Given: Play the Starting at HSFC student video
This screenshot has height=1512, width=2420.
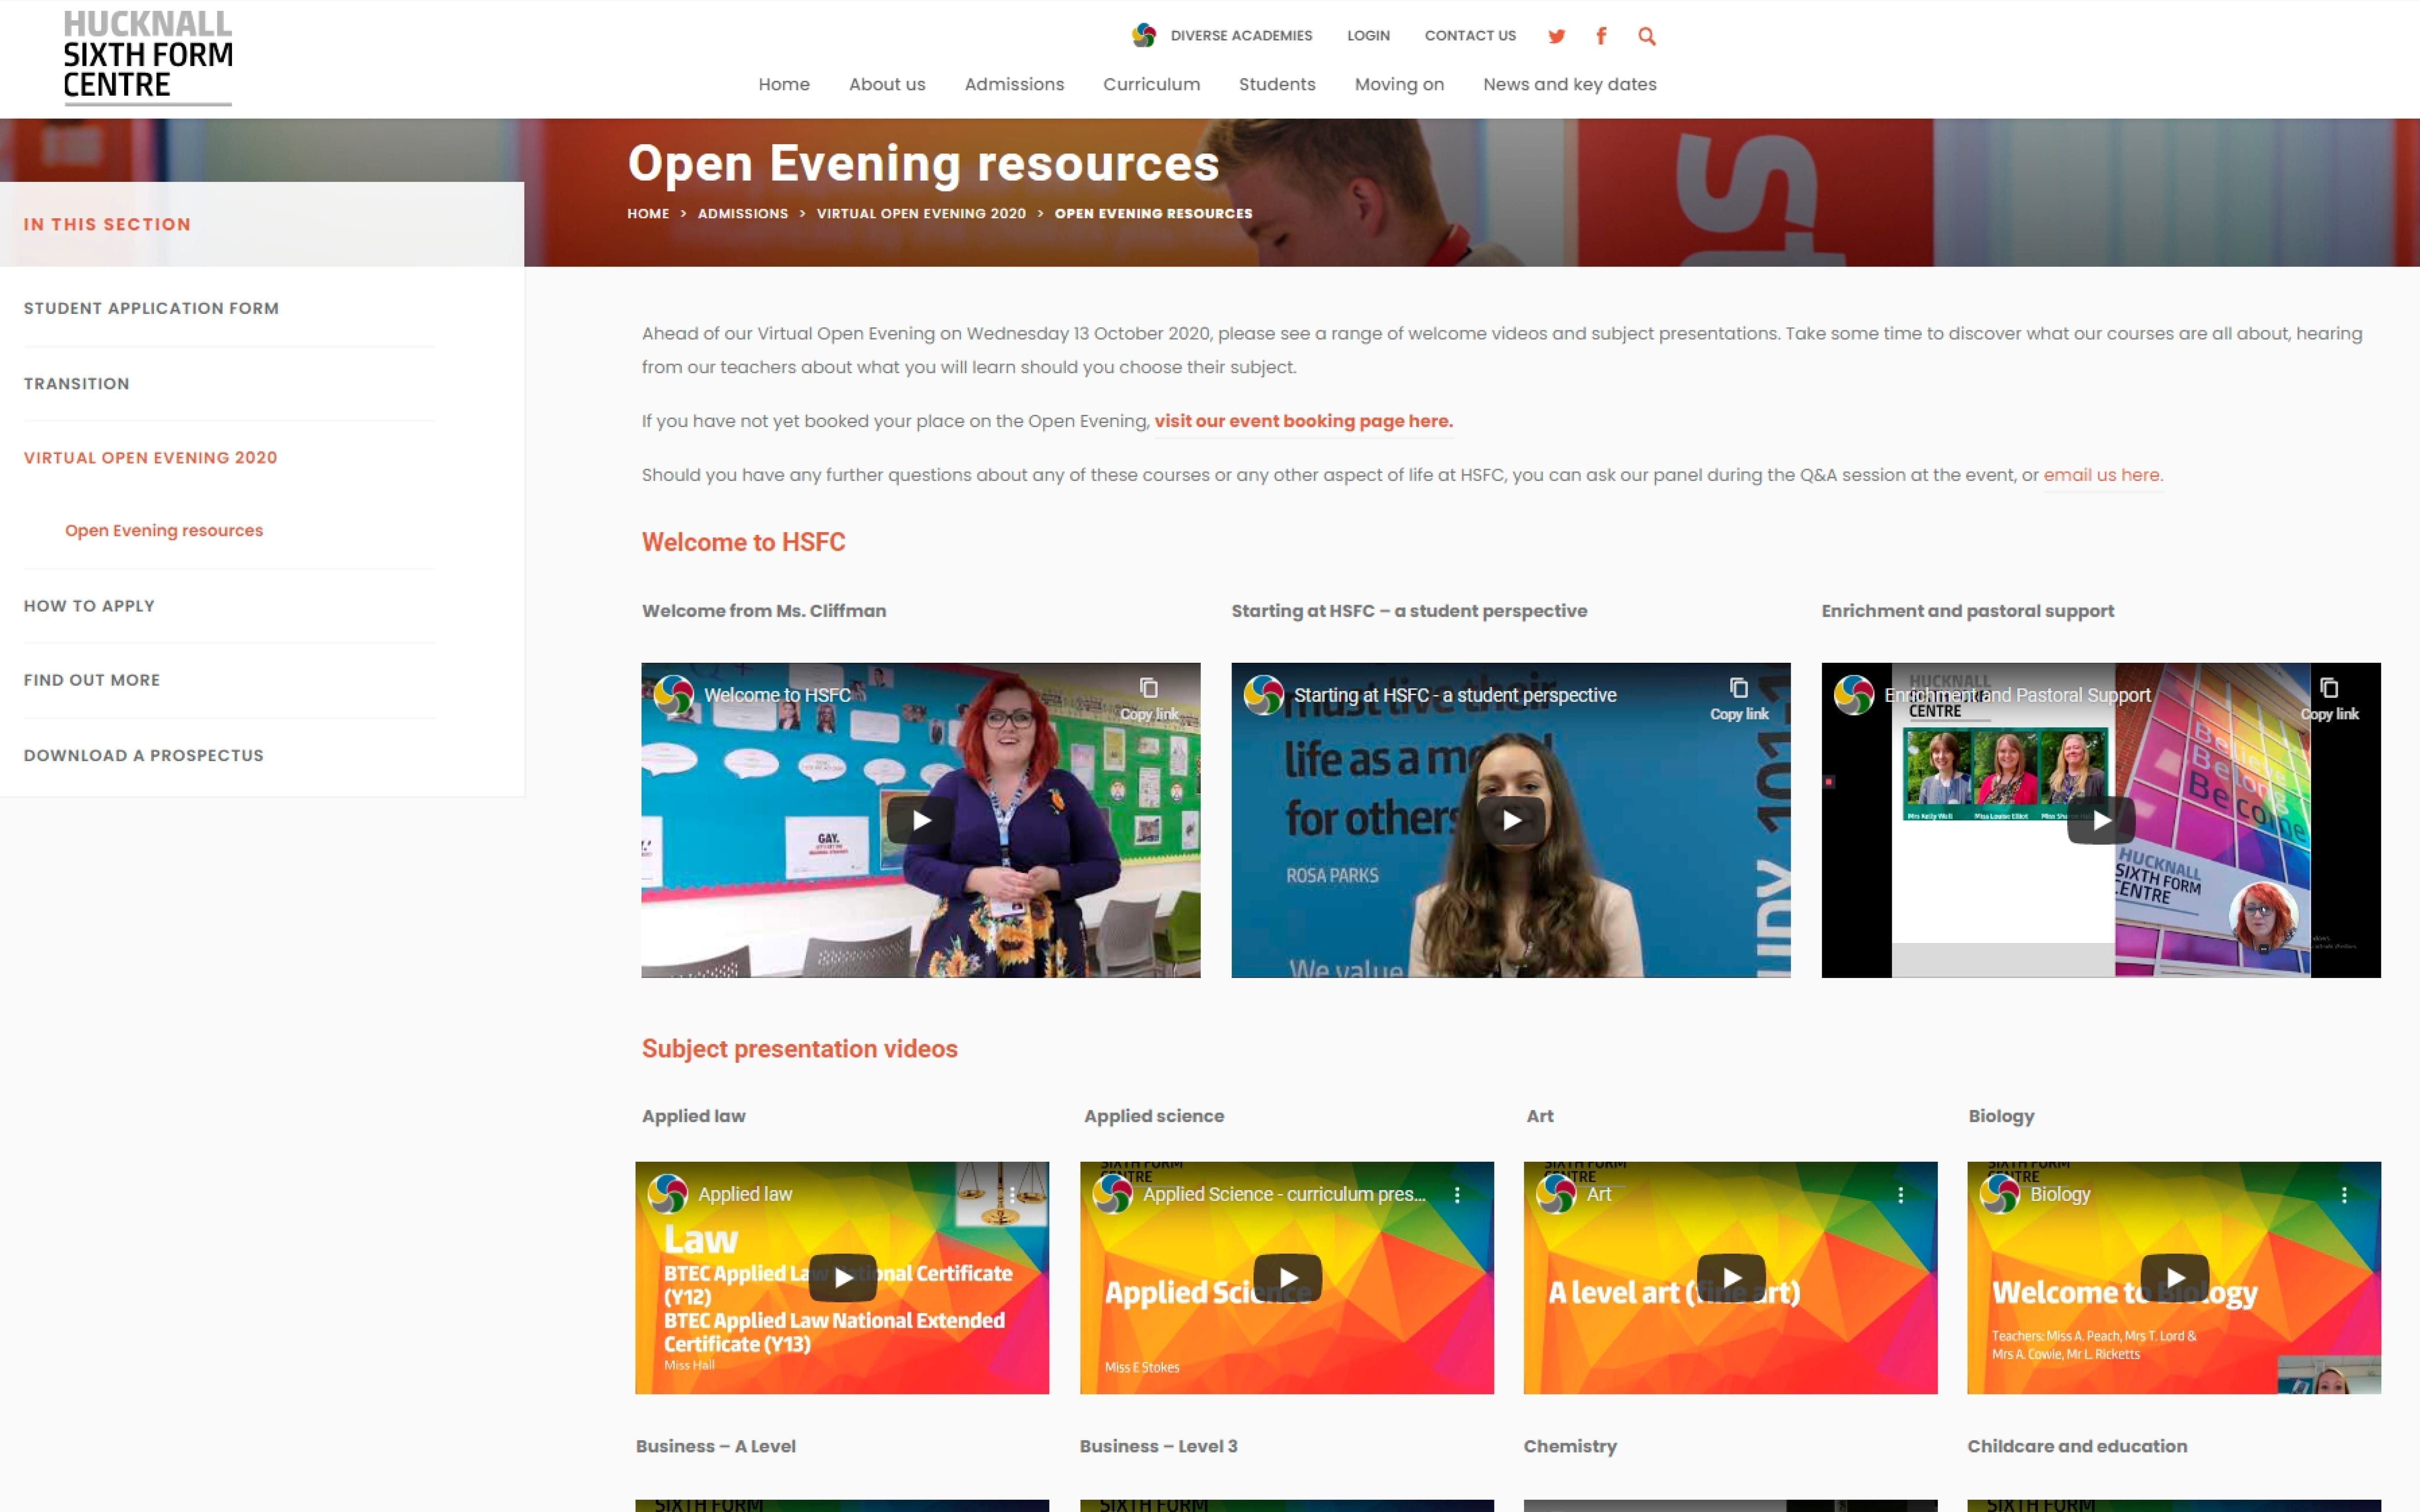Looking at the screenshot, I should tap(1511, 820).
